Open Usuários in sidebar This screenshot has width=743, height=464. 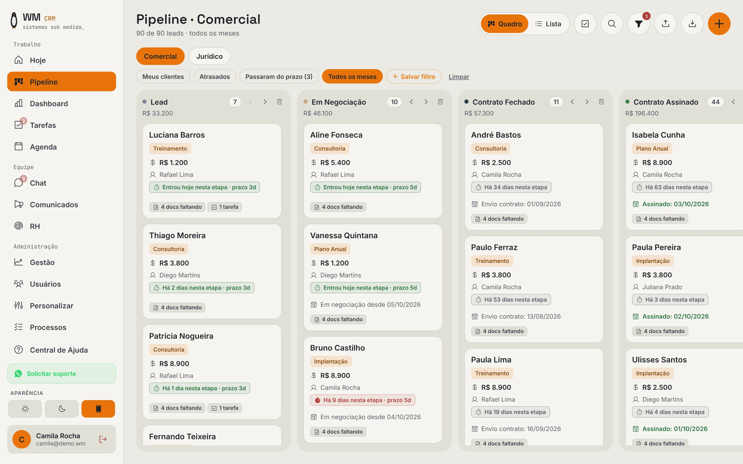[x=62, y=284]
